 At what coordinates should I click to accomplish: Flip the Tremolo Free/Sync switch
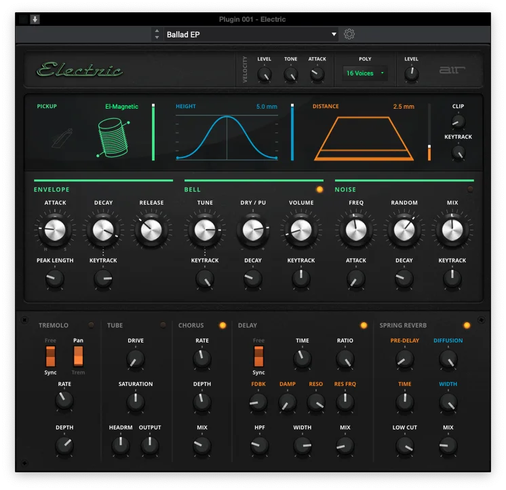tap(50, 356)
